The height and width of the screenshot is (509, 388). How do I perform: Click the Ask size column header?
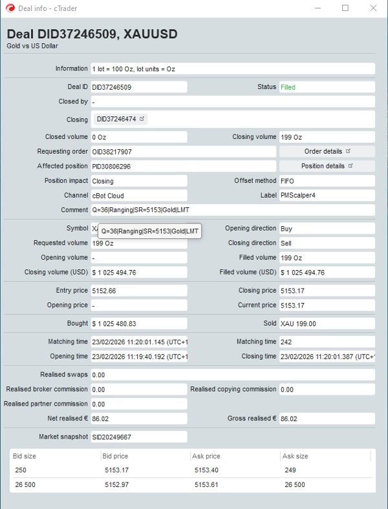click(296, 456)
